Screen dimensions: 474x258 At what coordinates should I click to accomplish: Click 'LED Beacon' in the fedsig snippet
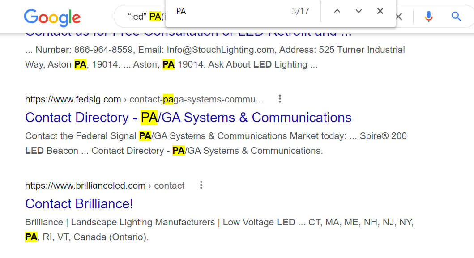coord(51,151)
